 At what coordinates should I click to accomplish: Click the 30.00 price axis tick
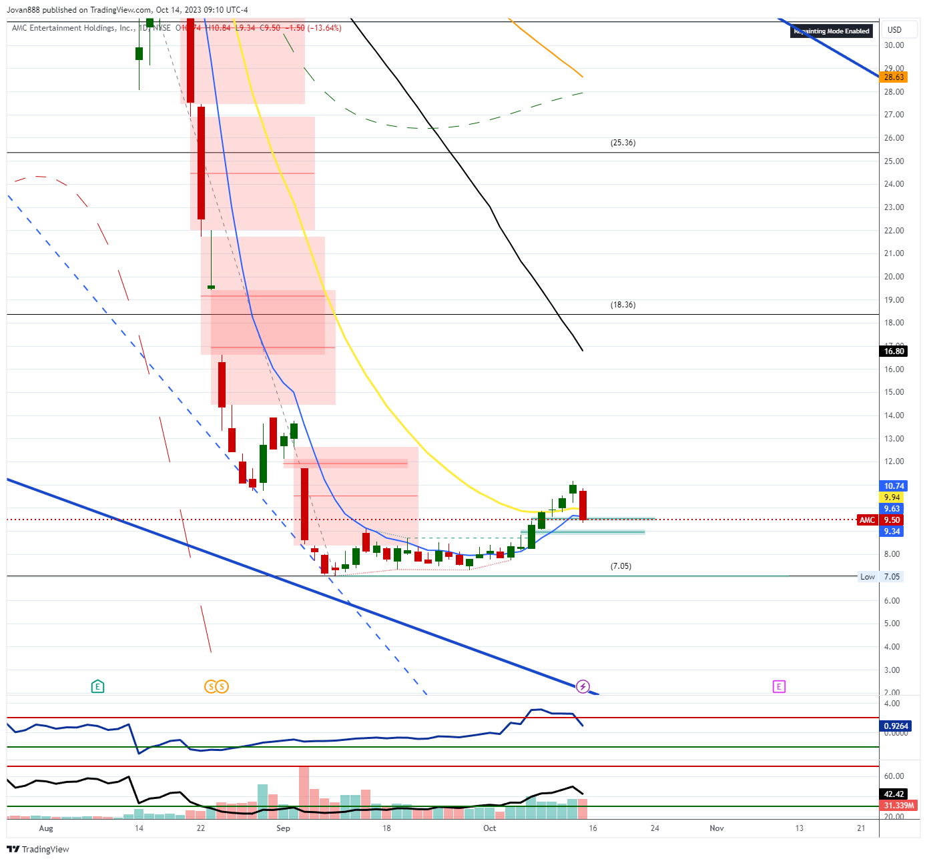(894, 45)
